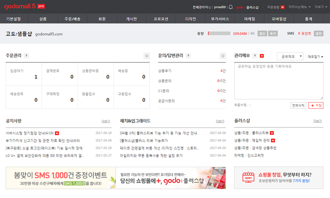Save memo with the 저장 button
Image resolution: width=330 pixels, height=198 pixels.
[316, 105]
